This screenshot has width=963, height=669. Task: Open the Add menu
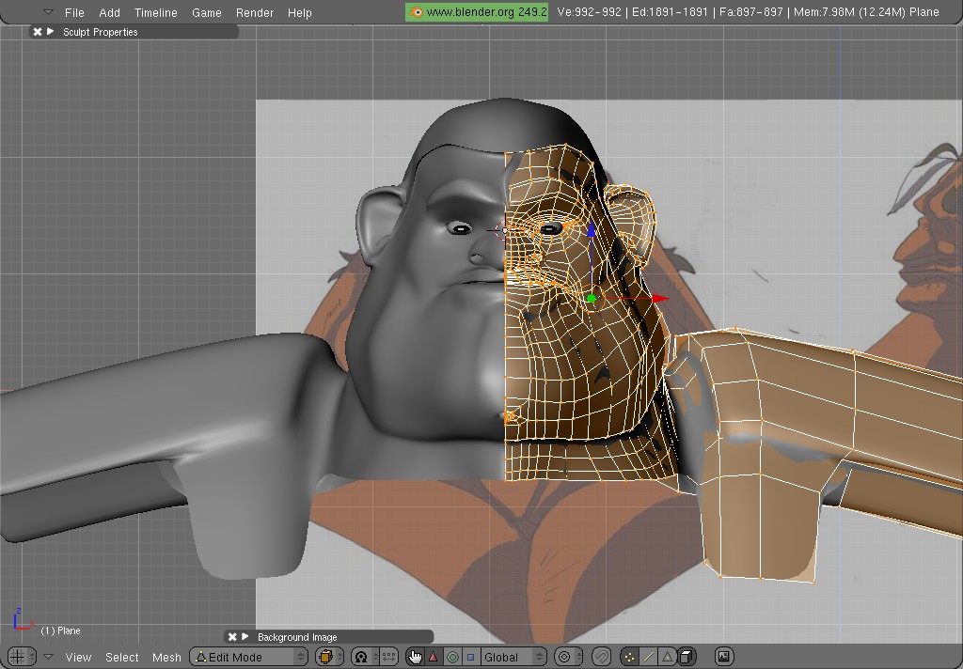click(x=109, y=12)
